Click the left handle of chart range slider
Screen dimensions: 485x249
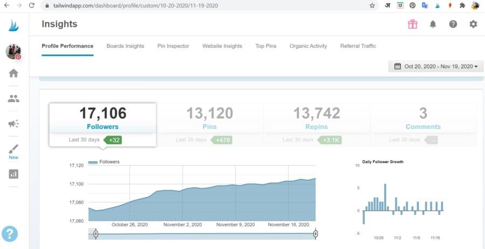95,234
